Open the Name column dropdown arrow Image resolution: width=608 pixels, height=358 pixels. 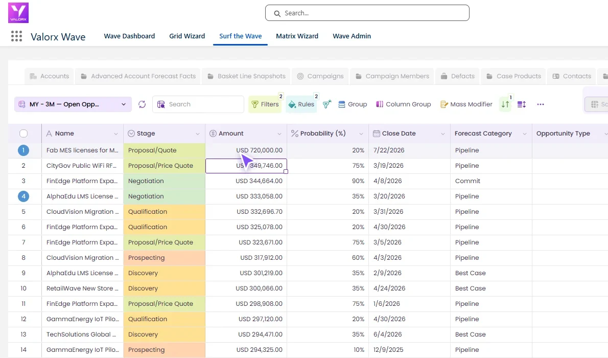coord(115,133)
